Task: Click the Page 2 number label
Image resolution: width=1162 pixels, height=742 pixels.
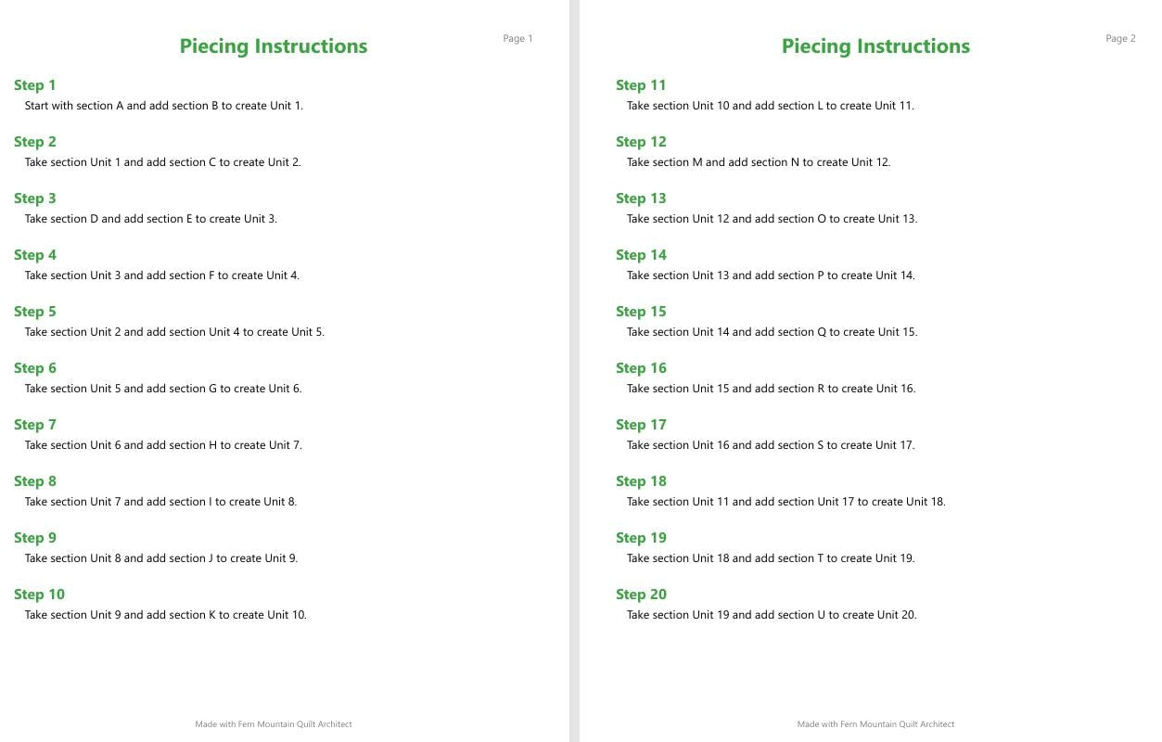Action: (1120, 39)
